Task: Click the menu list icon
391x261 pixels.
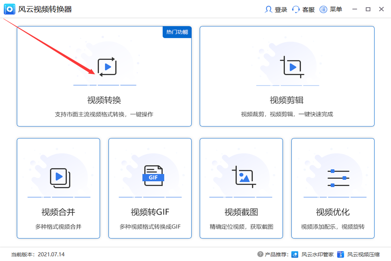Action: 323,9
